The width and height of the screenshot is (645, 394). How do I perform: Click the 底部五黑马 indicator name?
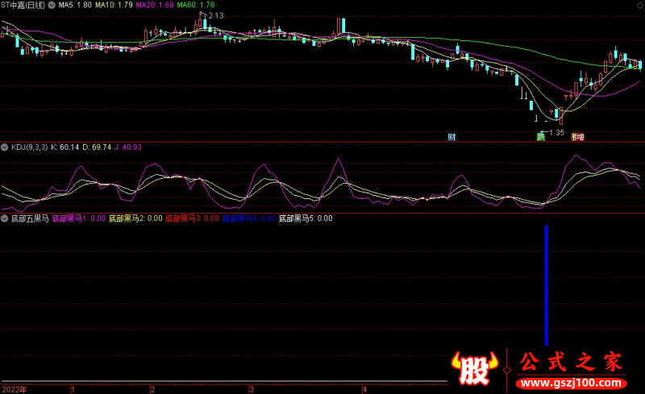click(30, 218)
